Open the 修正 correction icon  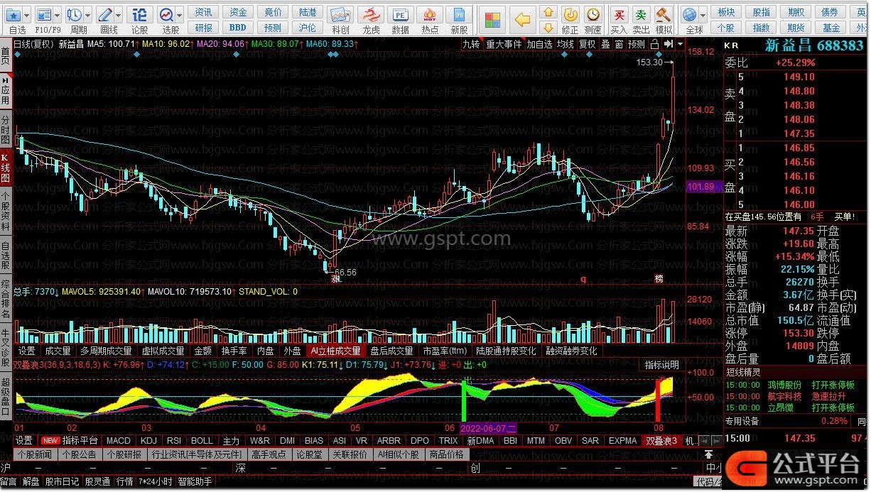point(570,14)
